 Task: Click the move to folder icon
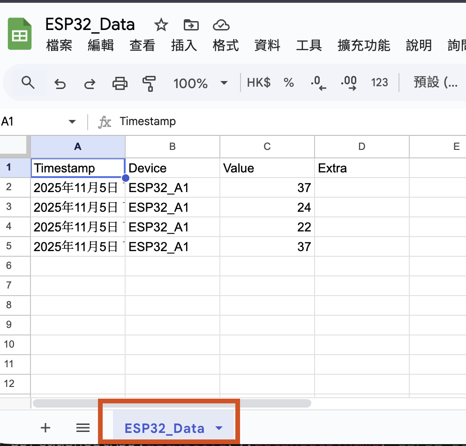[x=191, y=25]
